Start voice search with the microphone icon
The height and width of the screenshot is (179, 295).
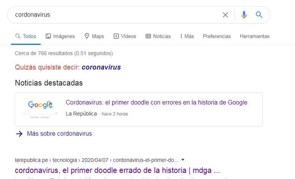(244, 15)
